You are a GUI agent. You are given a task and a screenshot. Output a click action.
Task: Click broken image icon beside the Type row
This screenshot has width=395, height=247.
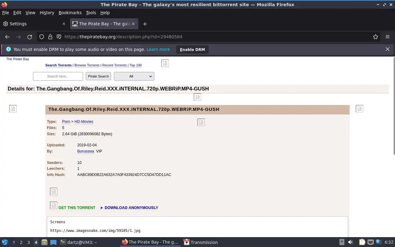coord(201,122)
